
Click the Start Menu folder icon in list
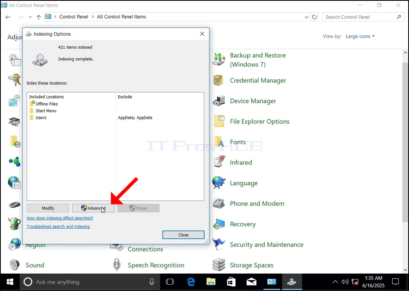32,111
